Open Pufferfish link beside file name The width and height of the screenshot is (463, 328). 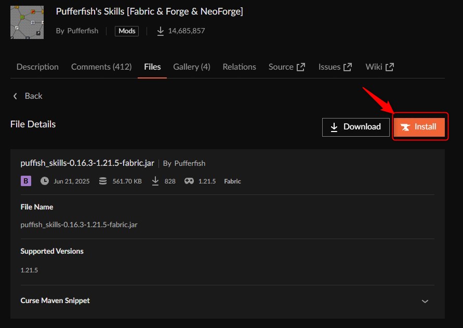point(190,163)
